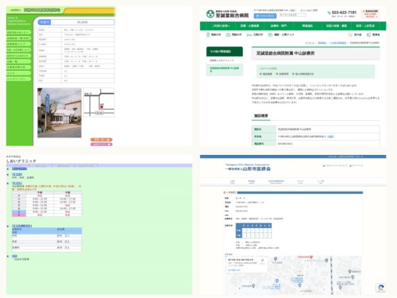
Task: Click the 患者会 icon
Action: point(369,34)
